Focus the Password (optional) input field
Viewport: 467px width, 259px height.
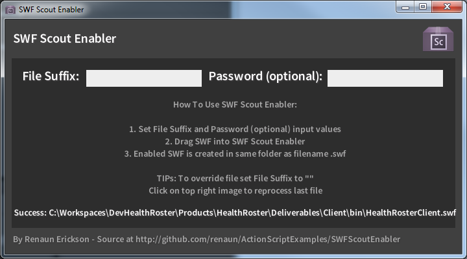tap(385, 78)
